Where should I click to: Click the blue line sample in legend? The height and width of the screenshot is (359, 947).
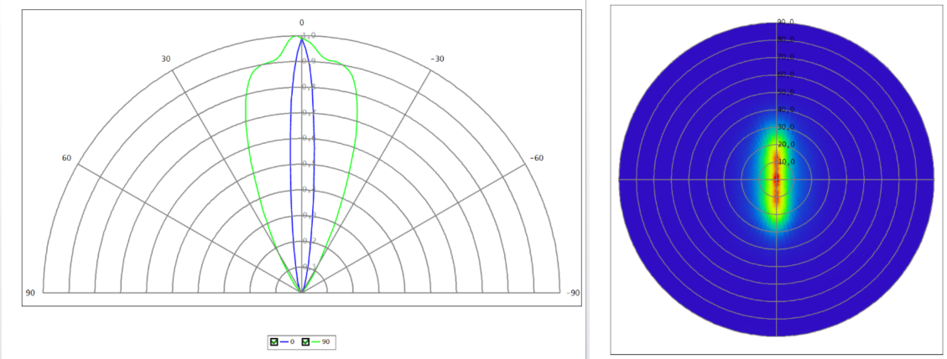[x=284, y=342]
